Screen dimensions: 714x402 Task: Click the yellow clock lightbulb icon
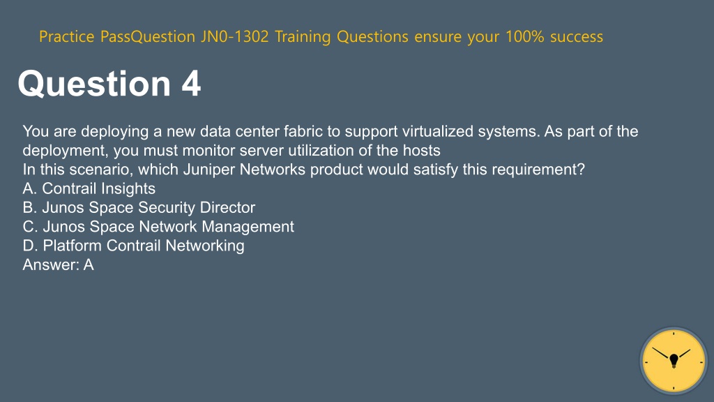(x=674, y=361)
